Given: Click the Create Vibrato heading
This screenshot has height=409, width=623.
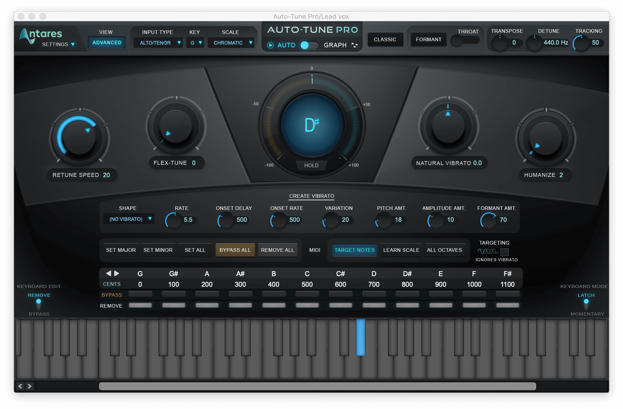Looking at the screenshot, I should pyautogui.click(x=311, y=196).
